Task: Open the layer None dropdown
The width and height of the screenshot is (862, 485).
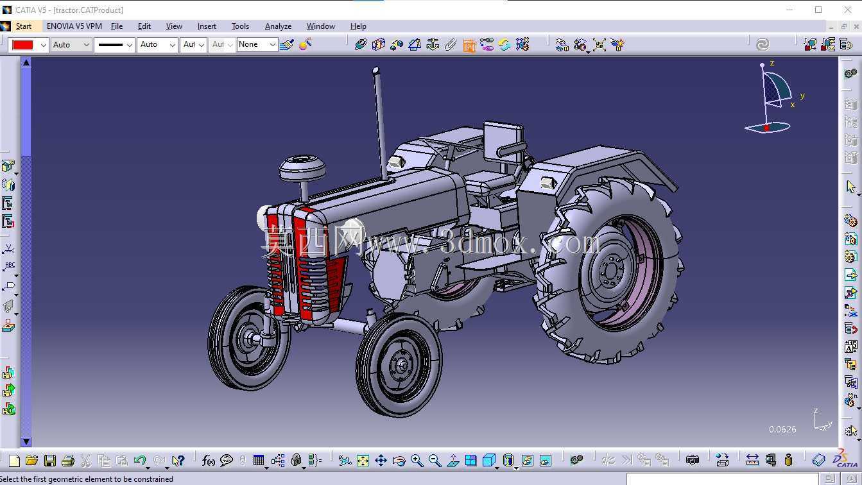Action: pyautogui.click(x=257, y=45)
